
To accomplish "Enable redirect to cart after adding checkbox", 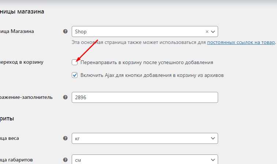I will point(75,63).
